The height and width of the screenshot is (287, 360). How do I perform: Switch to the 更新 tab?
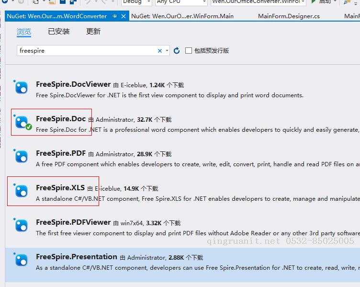93,32
